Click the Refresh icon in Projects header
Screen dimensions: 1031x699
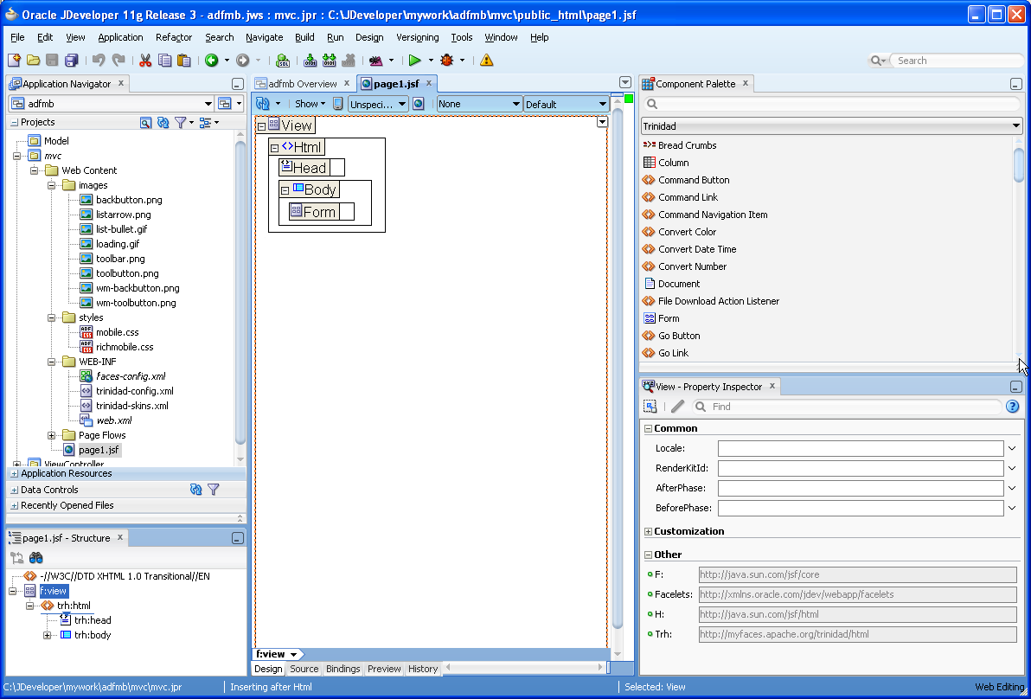click(x=163, y=122)
